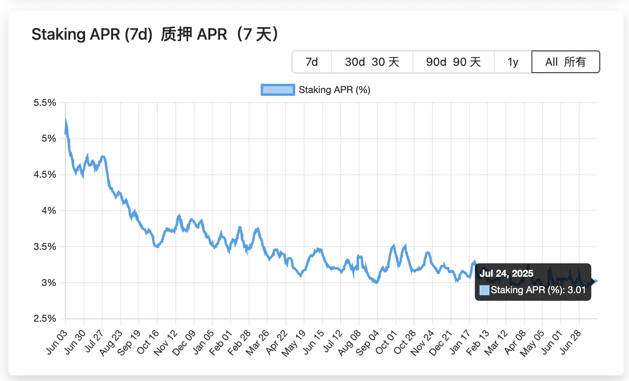Click the Nov 12 x-axis label

click(x=166, y=343)
